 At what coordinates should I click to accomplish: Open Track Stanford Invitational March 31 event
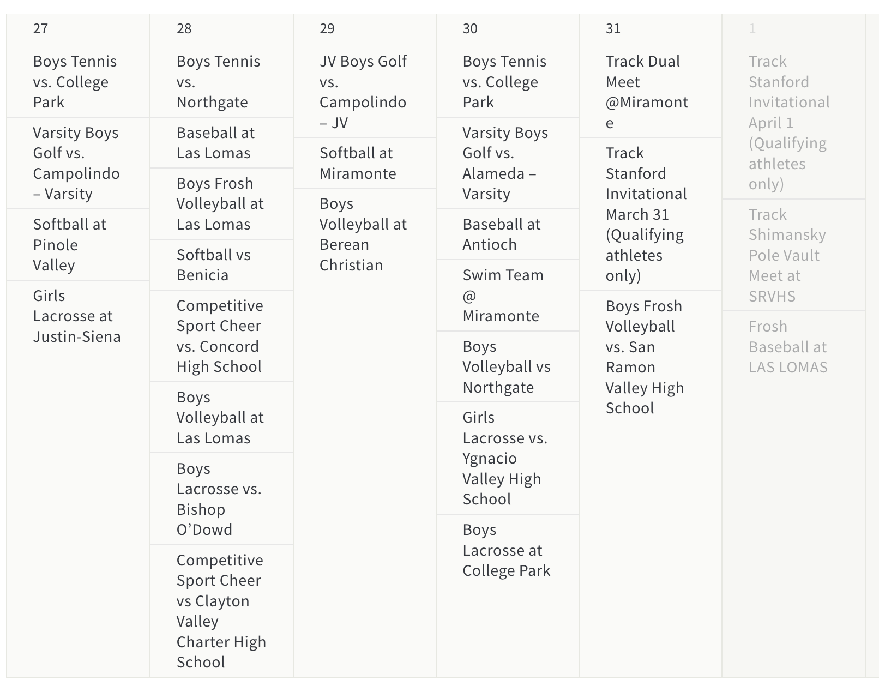tap(646, 214)
